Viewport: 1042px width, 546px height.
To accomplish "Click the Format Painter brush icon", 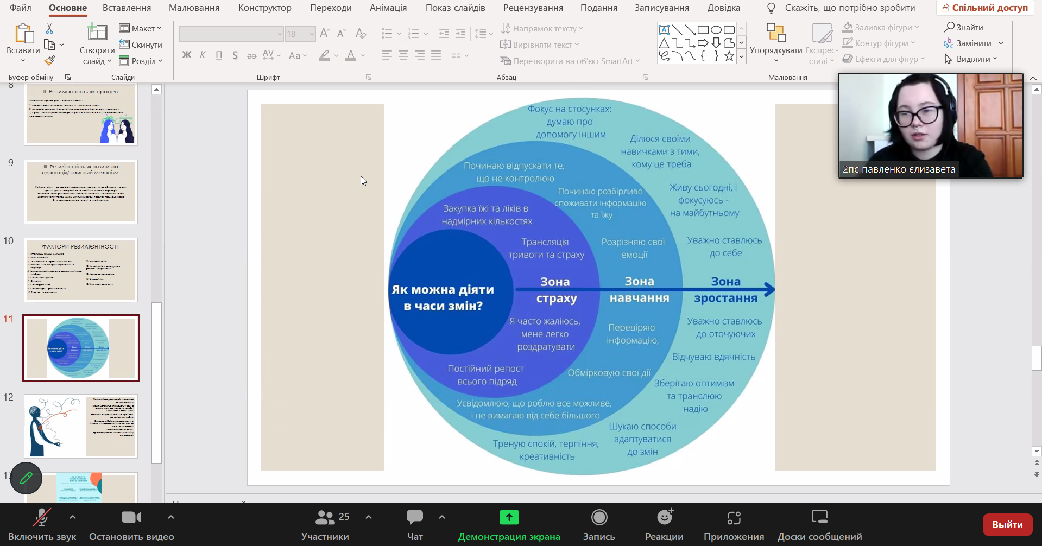I will [49, 61].
